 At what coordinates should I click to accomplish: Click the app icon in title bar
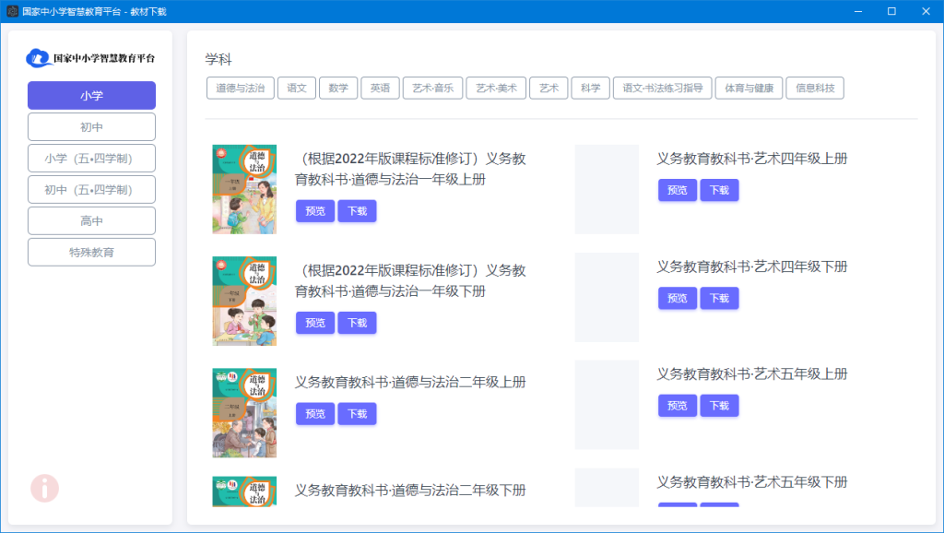tap(12, 11)
